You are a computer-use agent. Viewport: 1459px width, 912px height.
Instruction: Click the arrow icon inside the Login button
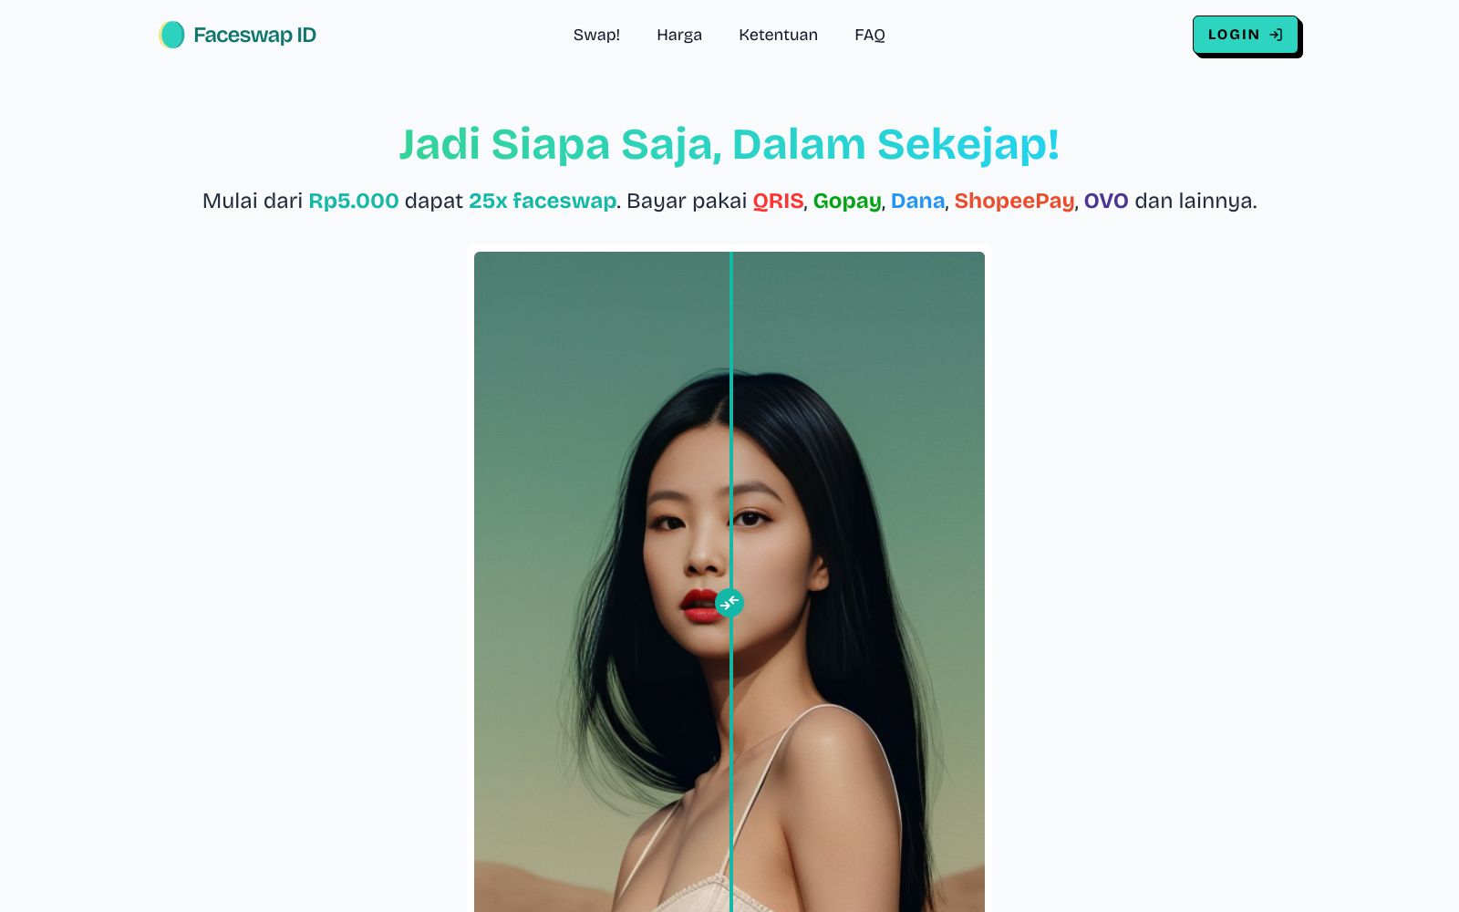(1276, 35)
